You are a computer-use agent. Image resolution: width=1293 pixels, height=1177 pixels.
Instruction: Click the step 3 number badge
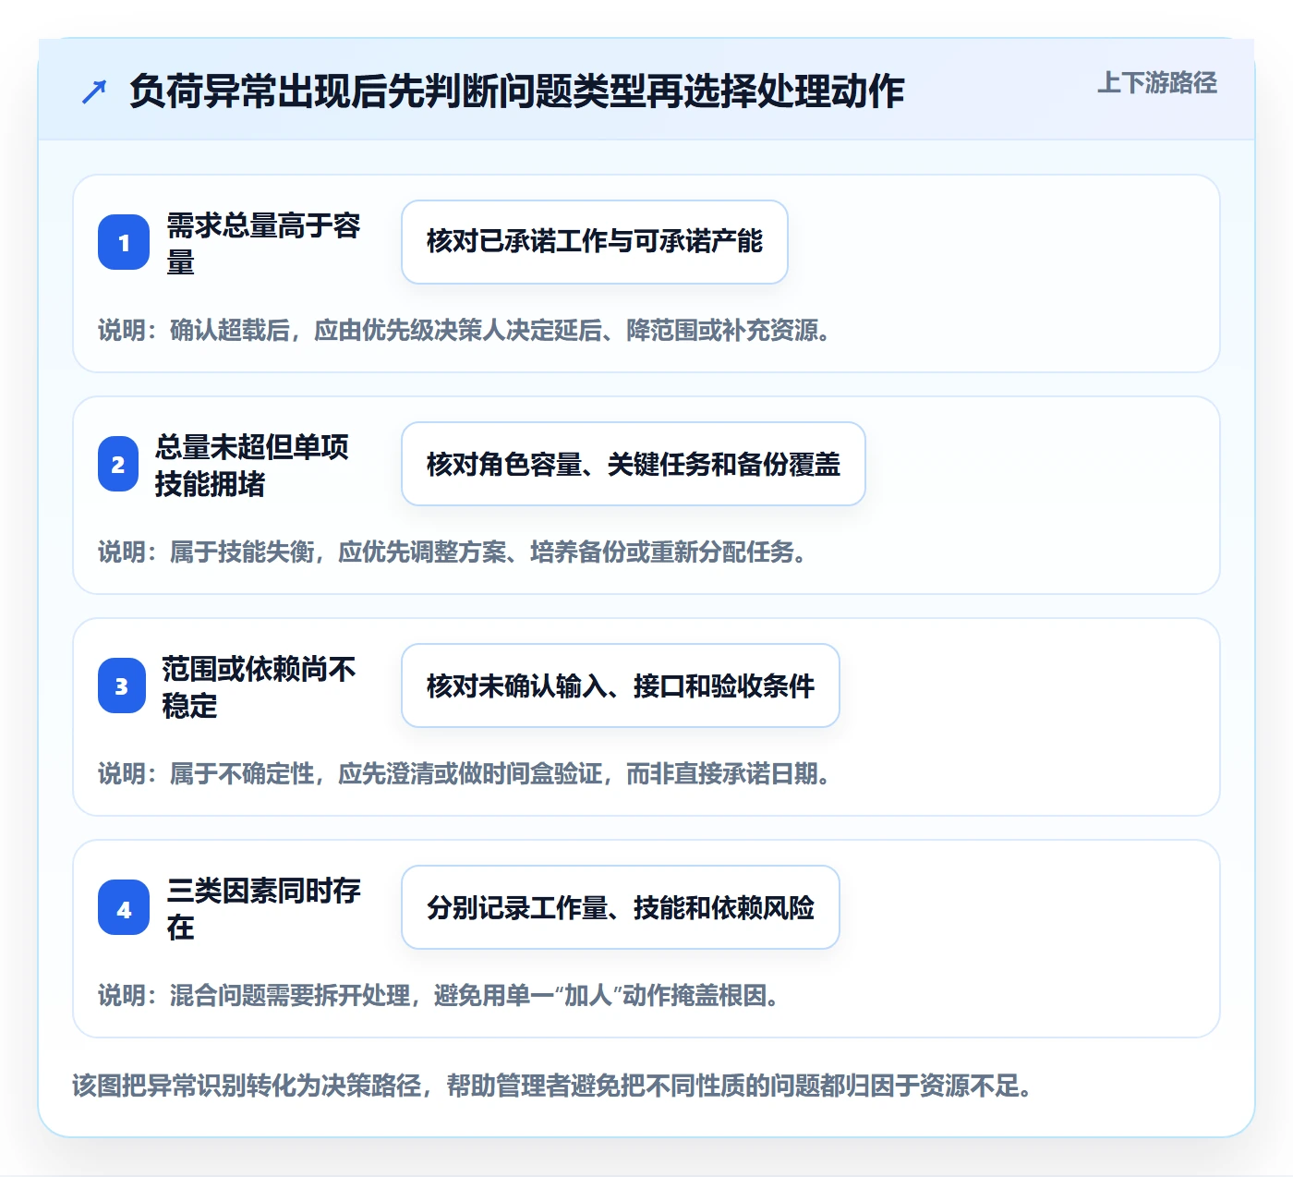click(122, 686)
